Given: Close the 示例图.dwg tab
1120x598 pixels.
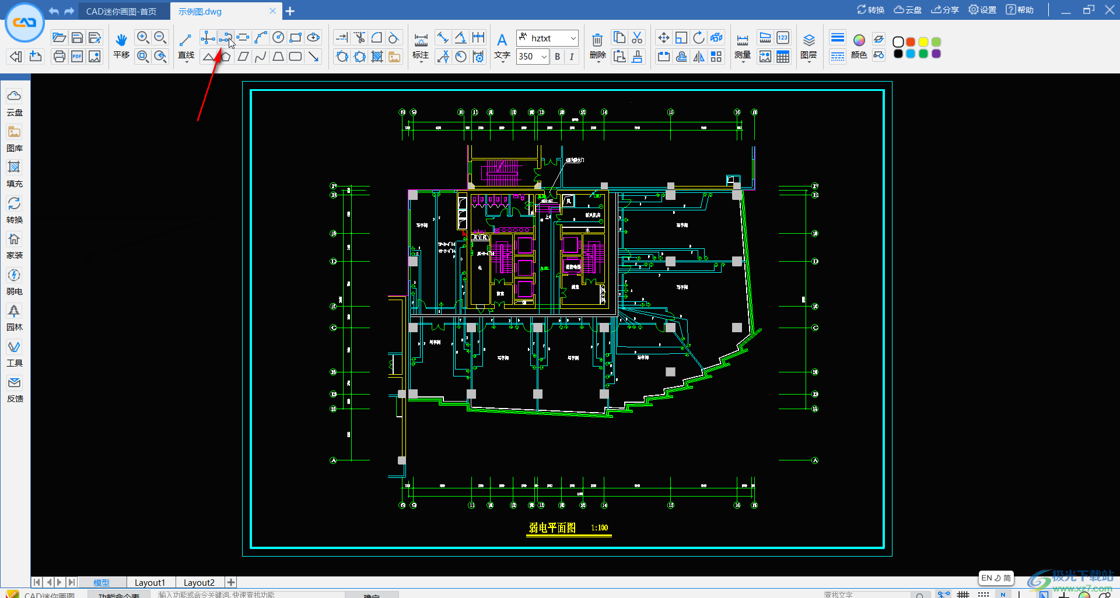Looking at the screenshot, I should (x=272, y=11).
